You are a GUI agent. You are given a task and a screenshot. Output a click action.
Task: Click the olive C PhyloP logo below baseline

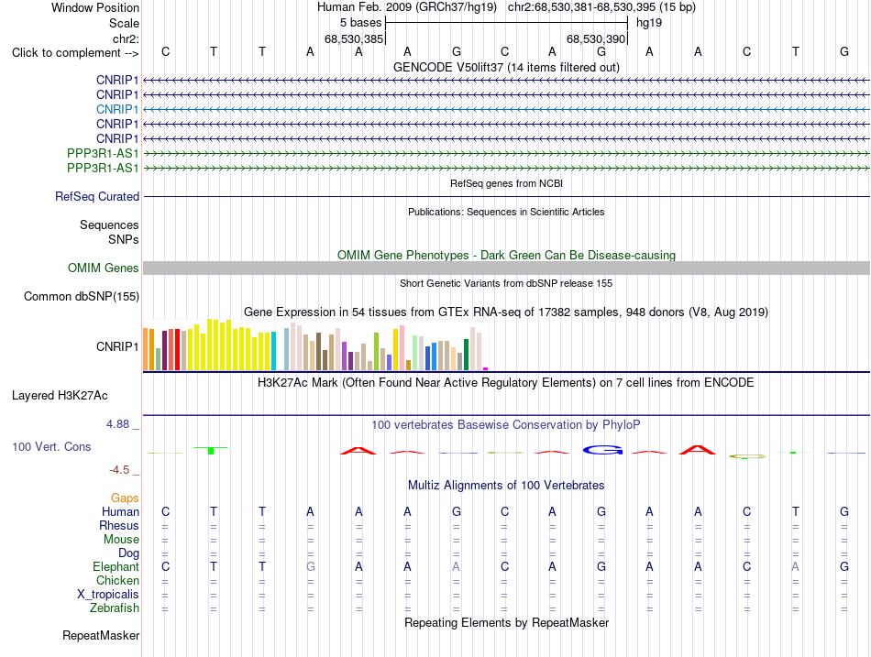[x=747, y=456]
